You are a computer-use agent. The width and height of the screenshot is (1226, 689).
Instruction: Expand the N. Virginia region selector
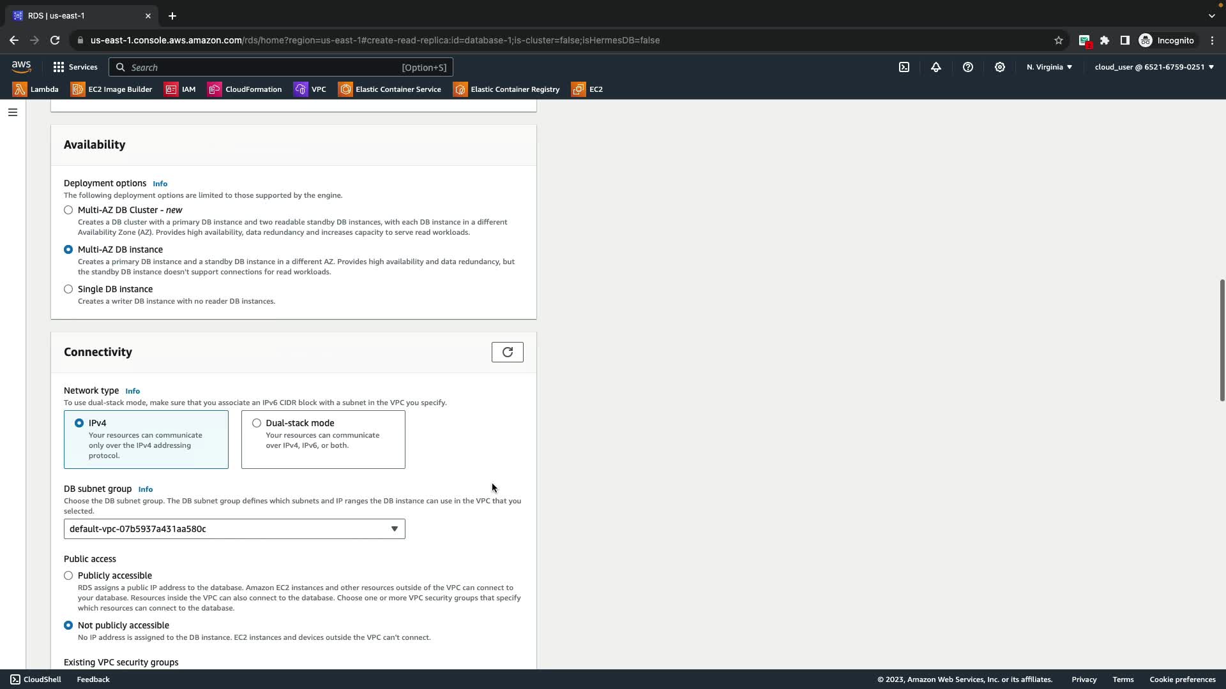(x=1049, y=67)
